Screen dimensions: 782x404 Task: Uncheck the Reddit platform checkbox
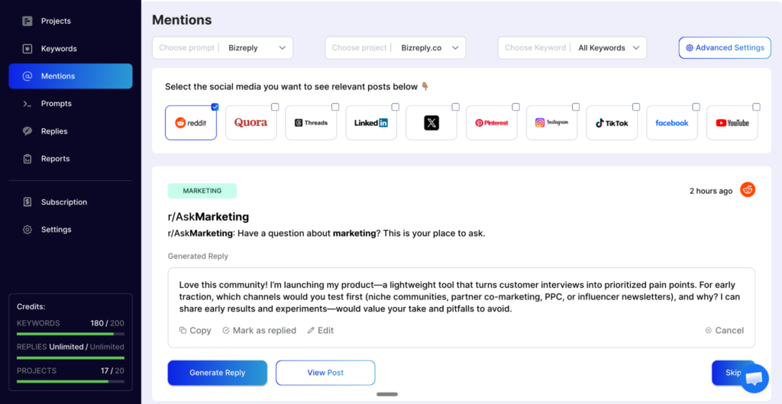[x=215, y=107]
